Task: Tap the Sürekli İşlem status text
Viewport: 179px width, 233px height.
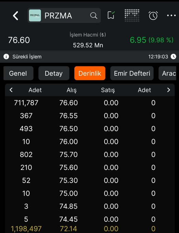Action: 27,57
